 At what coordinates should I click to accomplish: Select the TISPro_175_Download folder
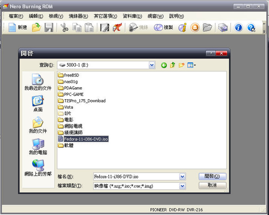(x=82, y=101)
